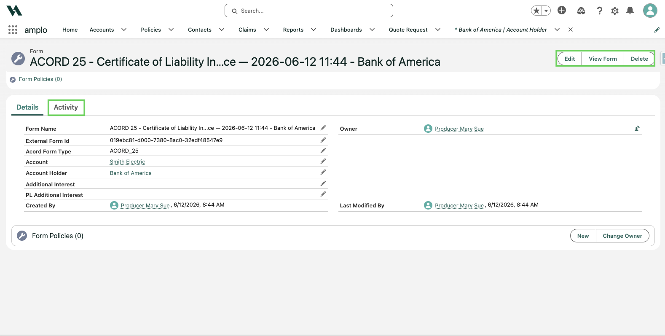Image resolution: width=665 pixels, height=336 pixels.
Task: Open Producer Mary Sue in Created By
Action: (145, 206)
